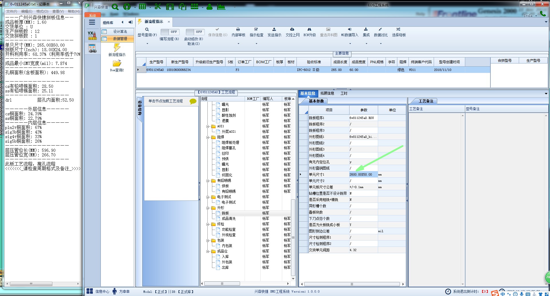Click 指示检查 toolbar button
The width and height of the screenshot is (550, 296).
click(x=256, y=32)
